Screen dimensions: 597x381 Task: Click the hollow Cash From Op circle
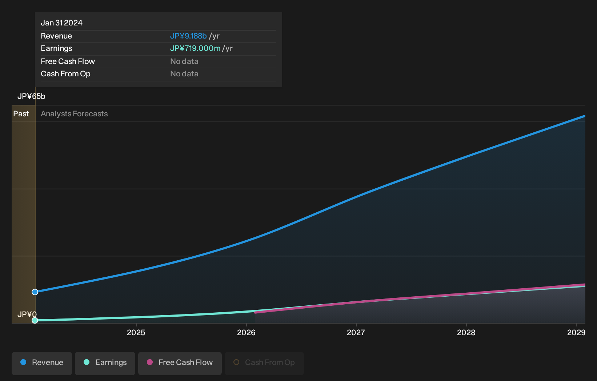coord(236,362)
